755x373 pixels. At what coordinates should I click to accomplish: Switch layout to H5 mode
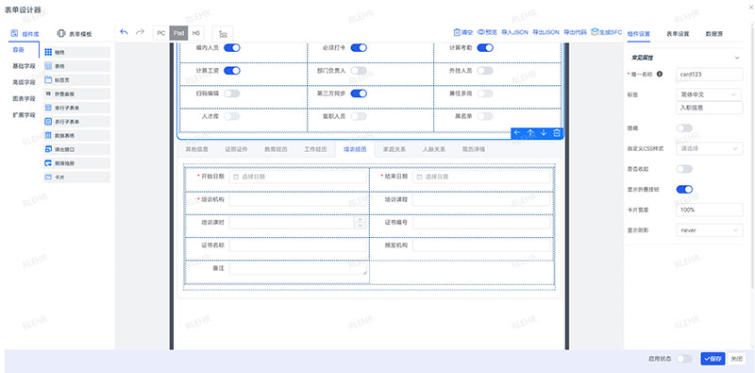[x=195, y=33]
